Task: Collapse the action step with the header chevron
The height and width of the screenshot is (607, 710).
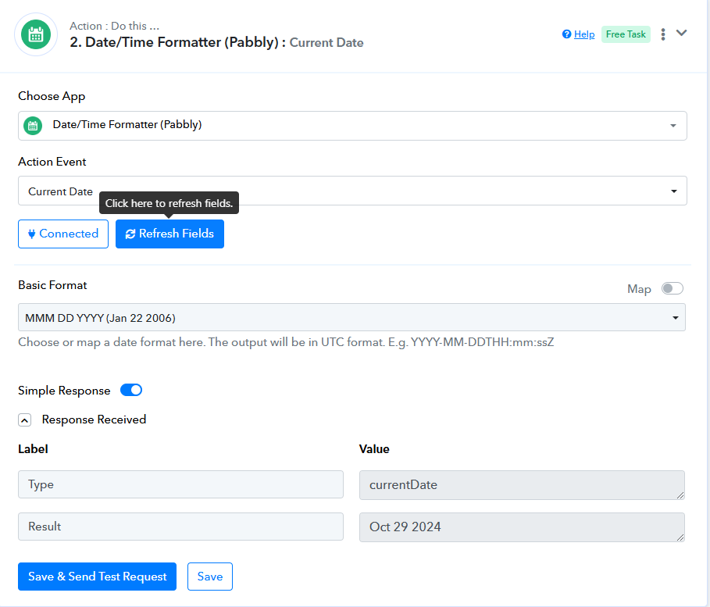Action: (681, 33)
